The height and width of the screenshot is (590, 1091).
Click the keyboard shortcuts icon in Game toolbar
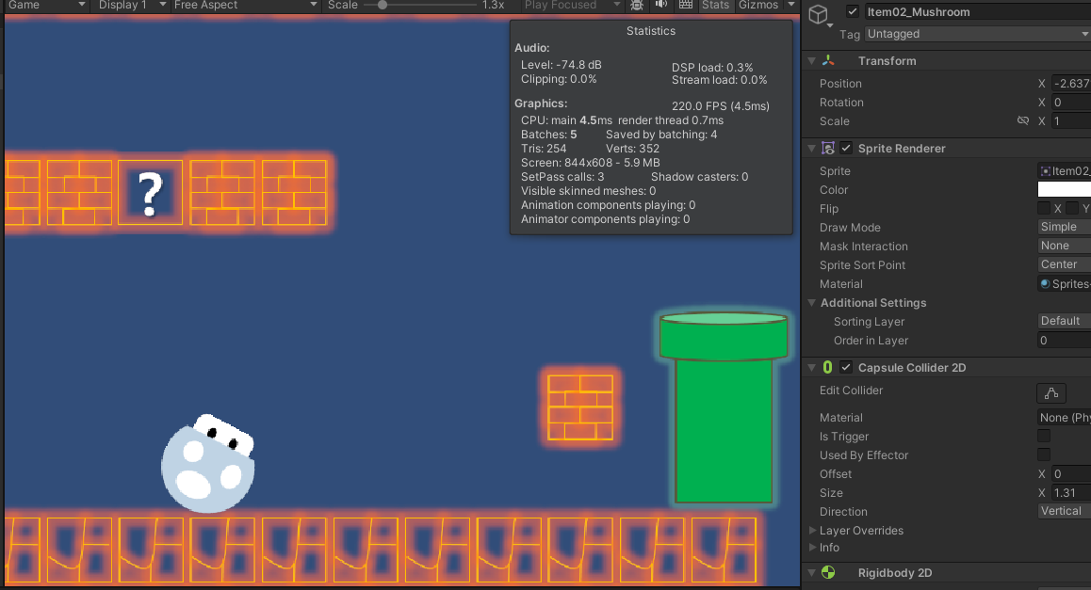click(x=685, y=5)
